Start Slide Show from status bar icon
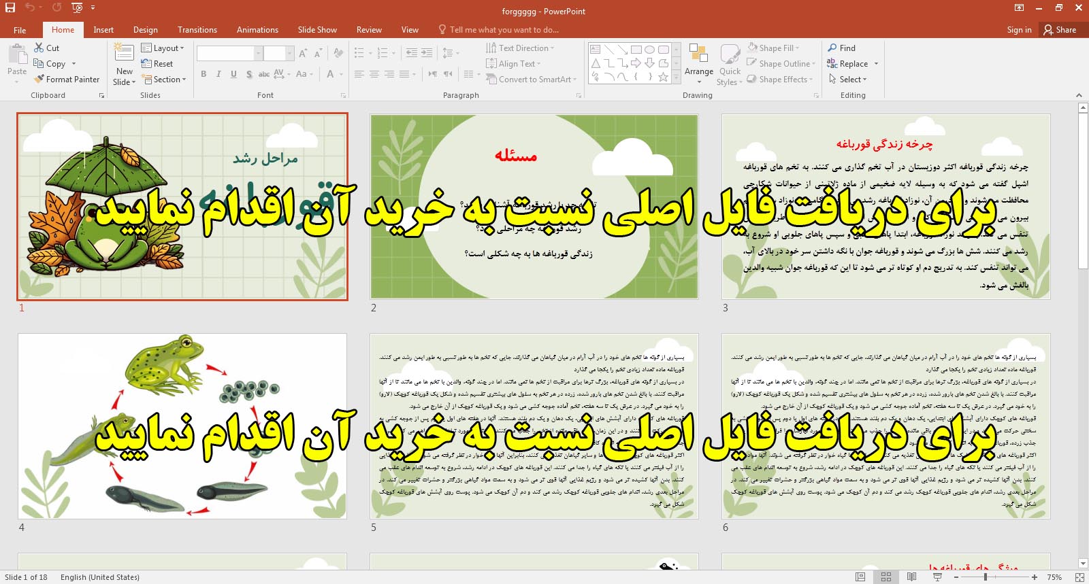 click(937, 577)
